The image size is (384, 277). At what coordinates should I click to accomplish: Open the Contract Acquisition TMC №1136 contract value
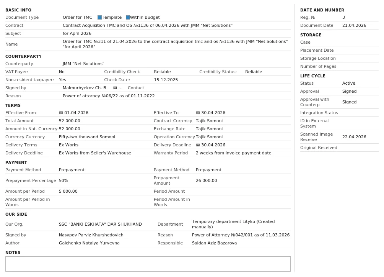pos(147,25)
